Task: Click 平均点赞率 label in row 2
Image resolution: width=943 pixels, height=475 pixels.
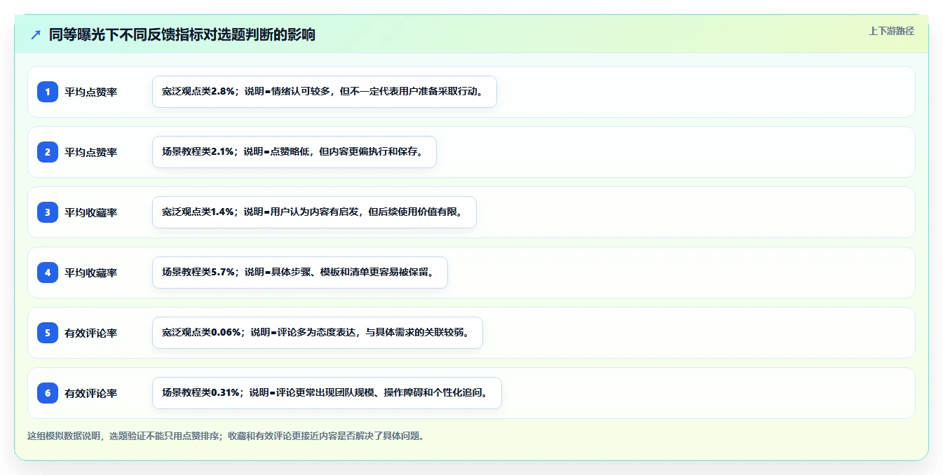Action: pyautogui.click(x=91, y=152)
